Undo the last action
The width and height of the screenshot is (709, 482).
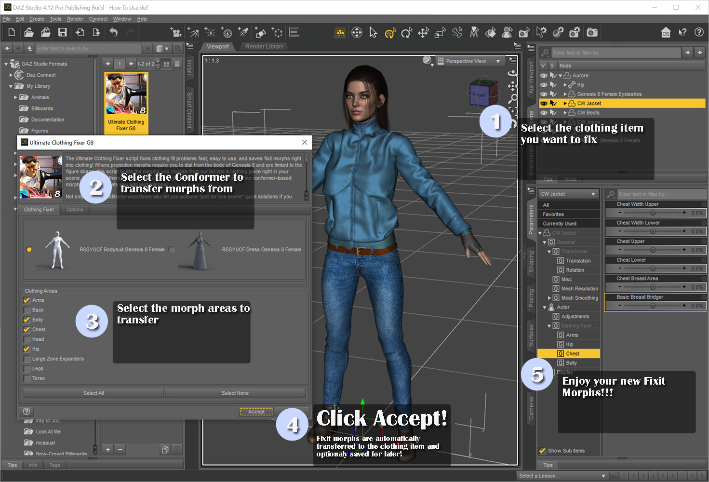click(113, 32)
